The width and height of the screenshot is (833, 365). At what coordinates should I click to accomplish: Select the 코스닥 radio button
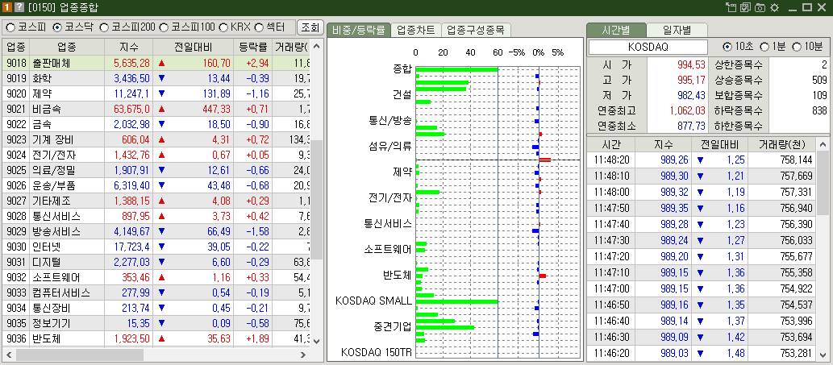point(57,27)
